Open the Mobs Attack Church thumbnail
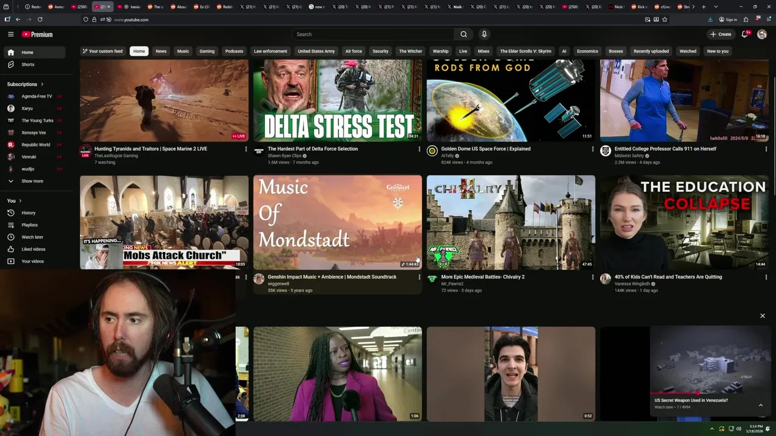The image size is (776, 436). (164, 222)
